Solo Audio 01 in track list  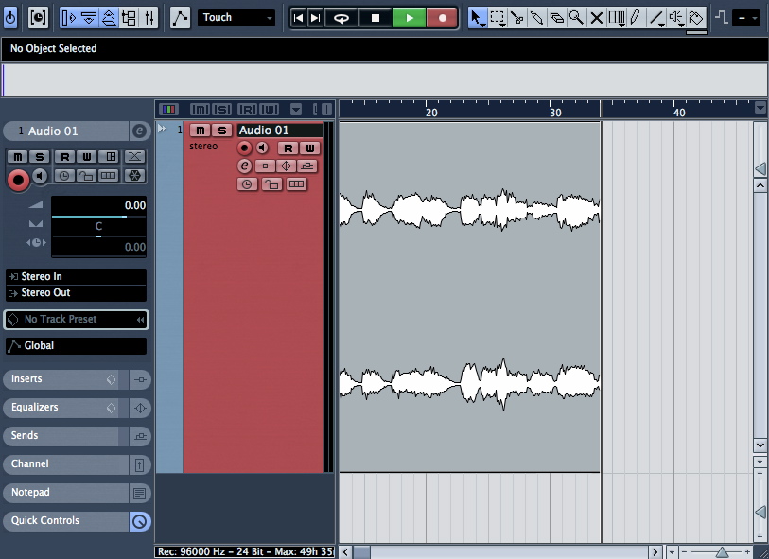pos(221,131)
